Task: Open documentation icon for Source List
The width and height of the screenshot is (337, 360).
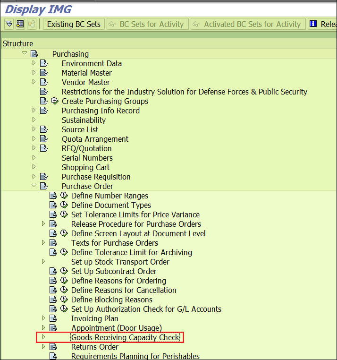Action: point(44,129)
